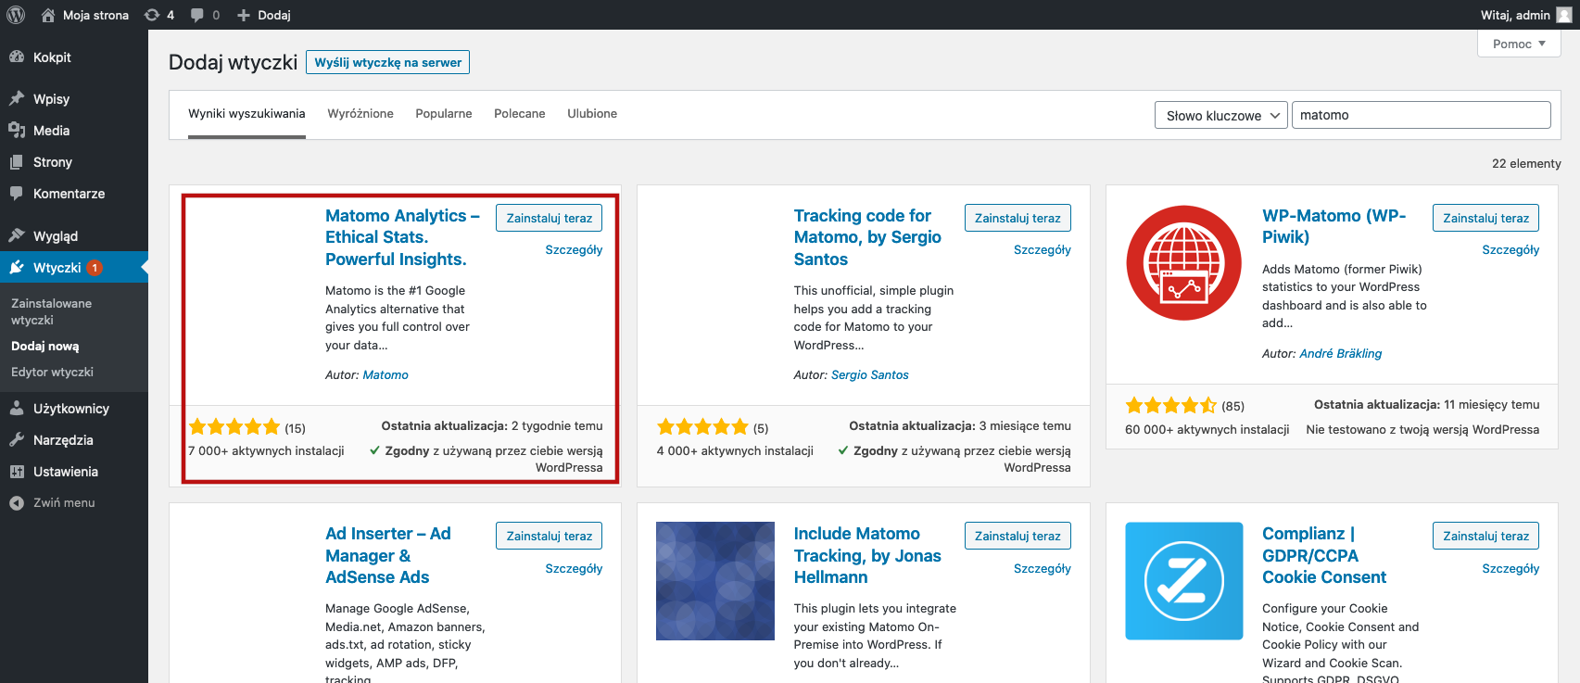This screenshot has height=683, width=1580.
Task: Open the WordPress logo menu
Action: [x=16, y=15]
